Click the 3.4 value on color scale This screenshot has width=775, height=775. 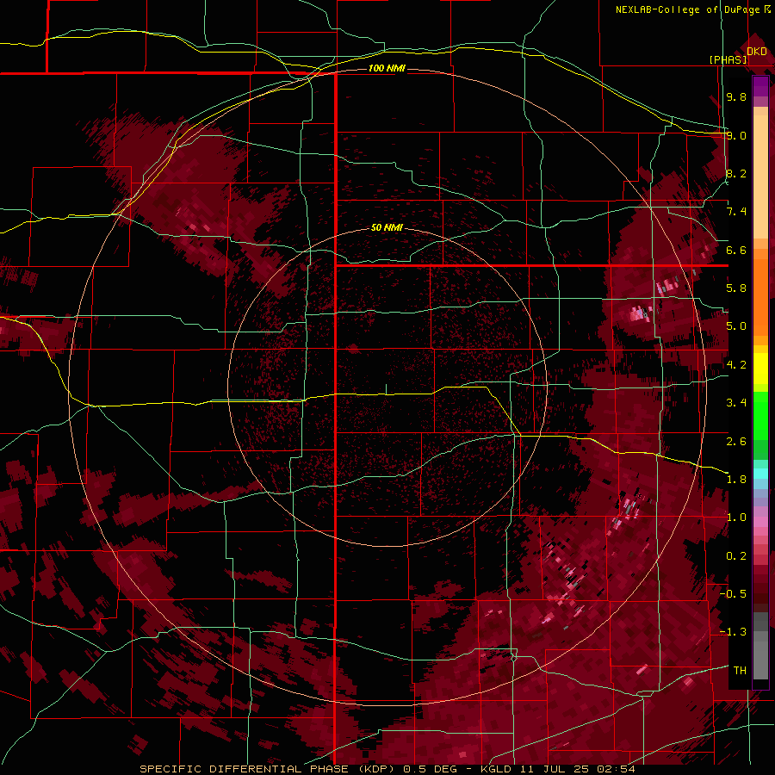[x=736, y=403]
